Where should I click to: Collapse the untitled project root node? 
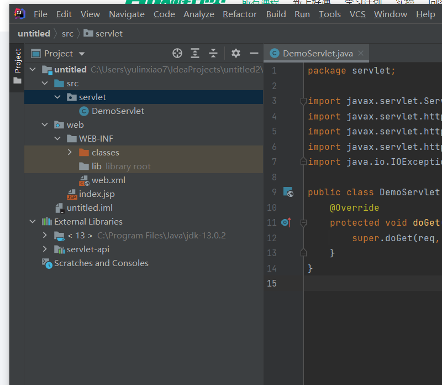point(33,70)
